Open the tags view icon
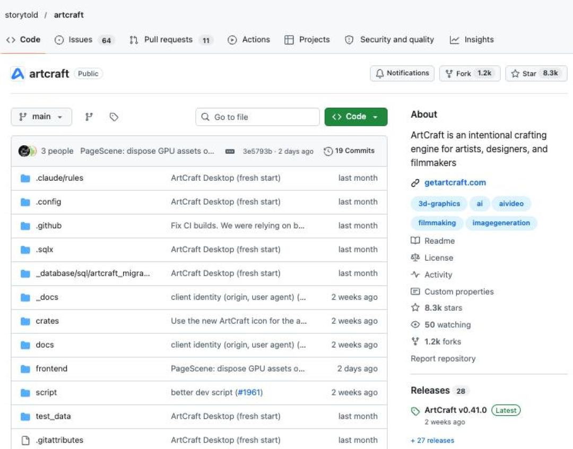This screenshot has width=573, height=449. tap(114, 117)
